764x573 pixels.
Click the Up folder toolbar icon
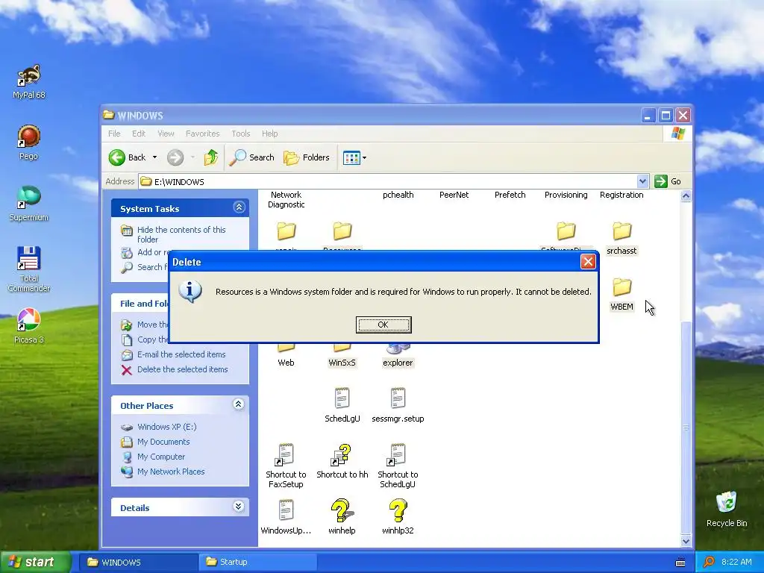[211, 157]
